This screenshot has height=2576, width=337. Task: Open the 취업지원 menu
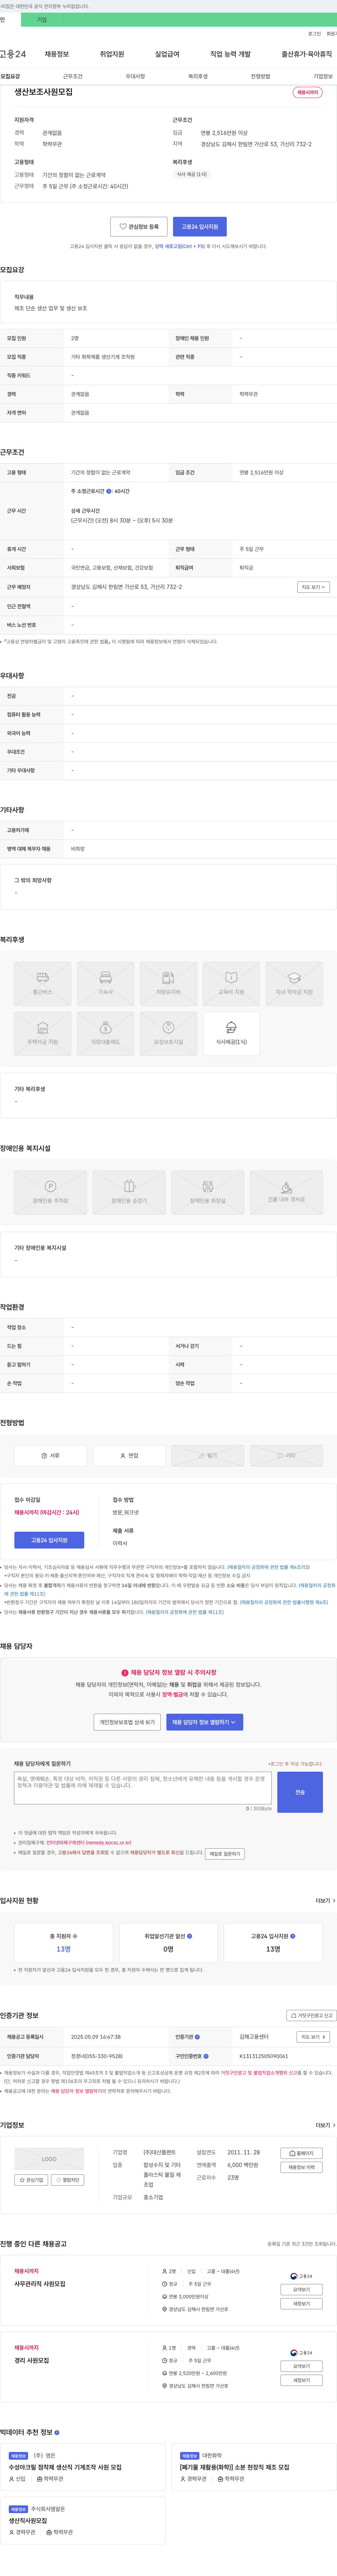pos(112,54)
